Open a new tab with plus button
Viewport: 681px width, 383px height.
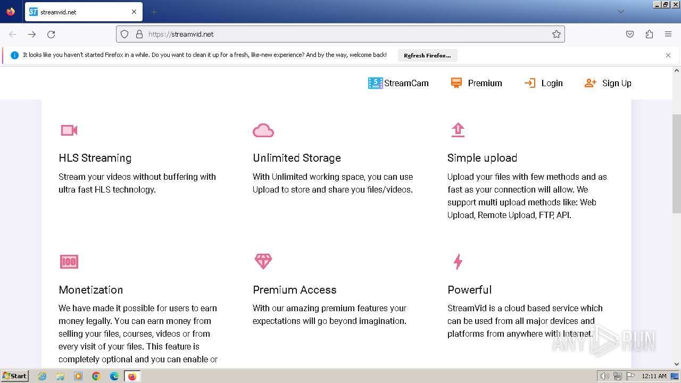pos(154,12)
